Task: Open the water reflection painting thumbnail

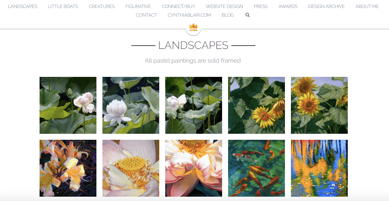Action: point(319,168)
